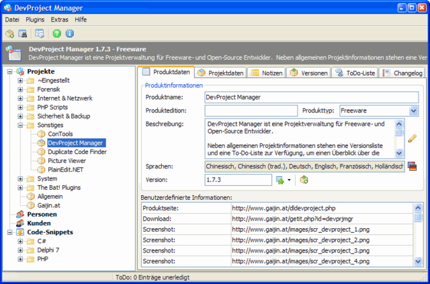Click the Download URL cell
The image size is (430, 284).
[x=322, y=219]
